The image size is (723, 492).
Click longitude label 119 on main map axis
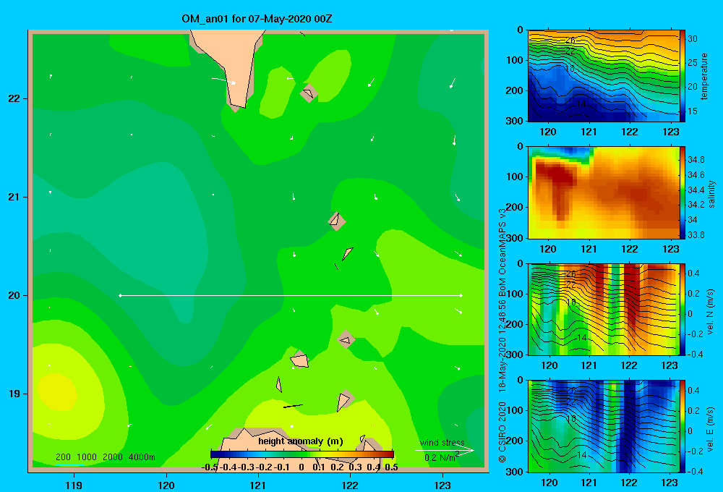pyautogui.click(x=74, y=485)
